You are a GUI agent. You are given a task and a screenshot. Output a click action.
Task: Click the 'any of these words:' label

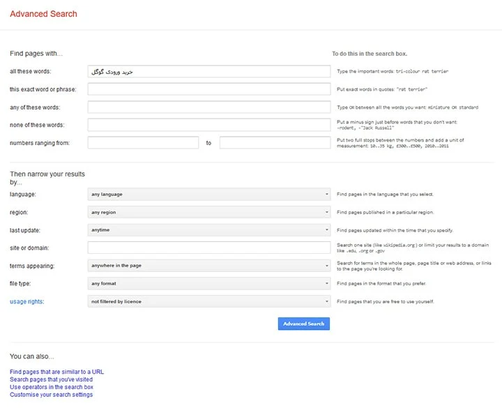coord(35,107)
